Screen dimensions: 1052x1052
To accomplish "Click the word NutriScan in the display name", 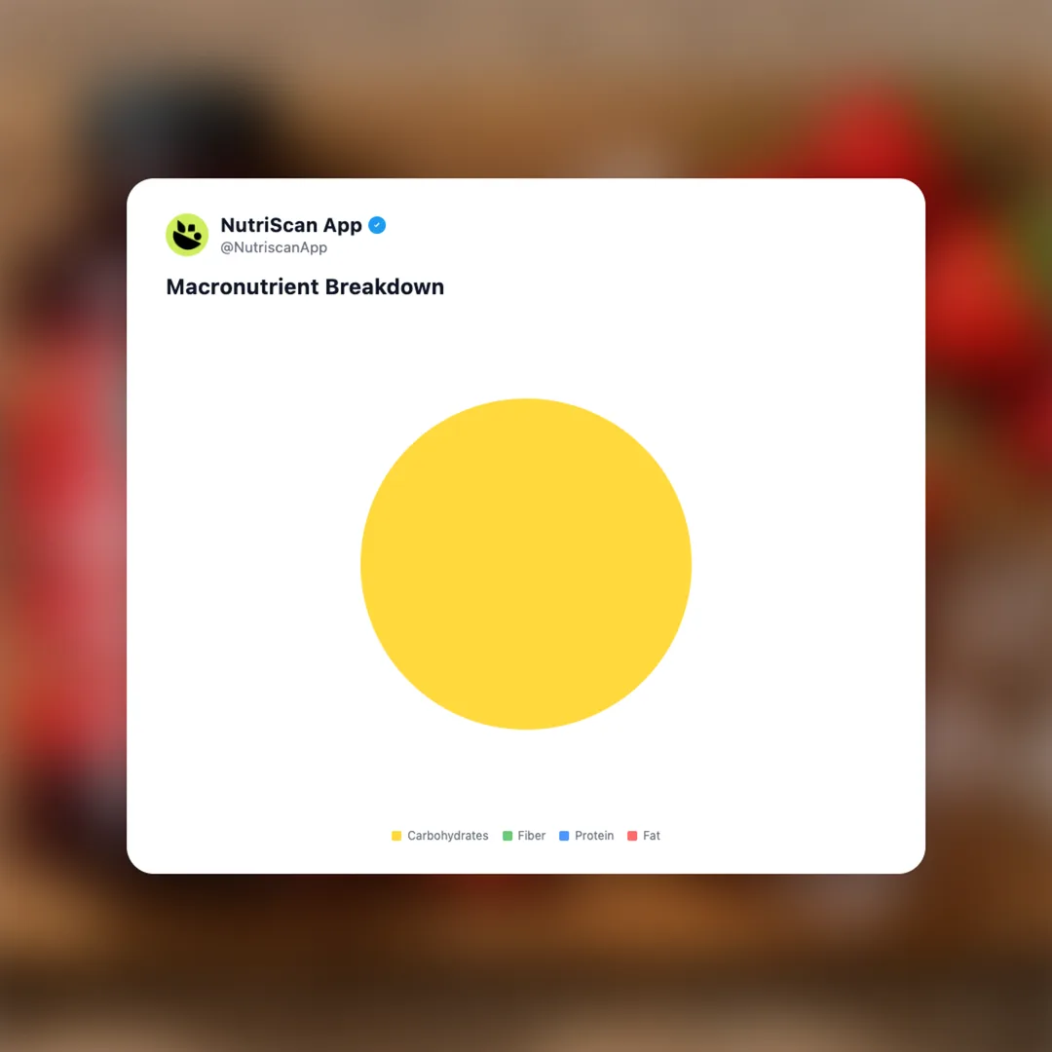I will (269, 225).
